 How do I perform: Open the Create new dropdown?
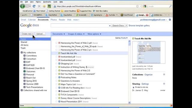27,34
